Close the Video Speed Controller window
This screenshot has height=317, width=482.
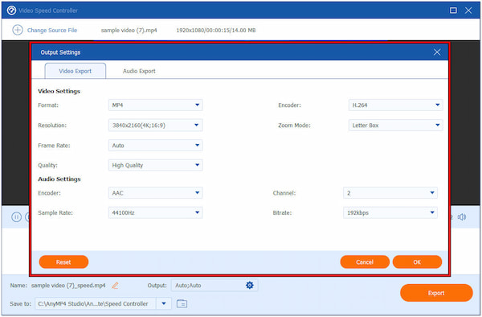[x=468, y=10]
